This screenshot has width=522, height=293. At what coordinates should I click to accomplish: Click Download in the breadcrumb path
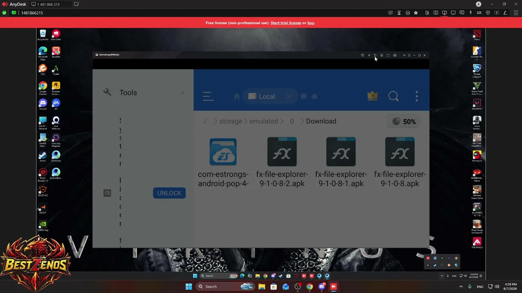(321, 121)
